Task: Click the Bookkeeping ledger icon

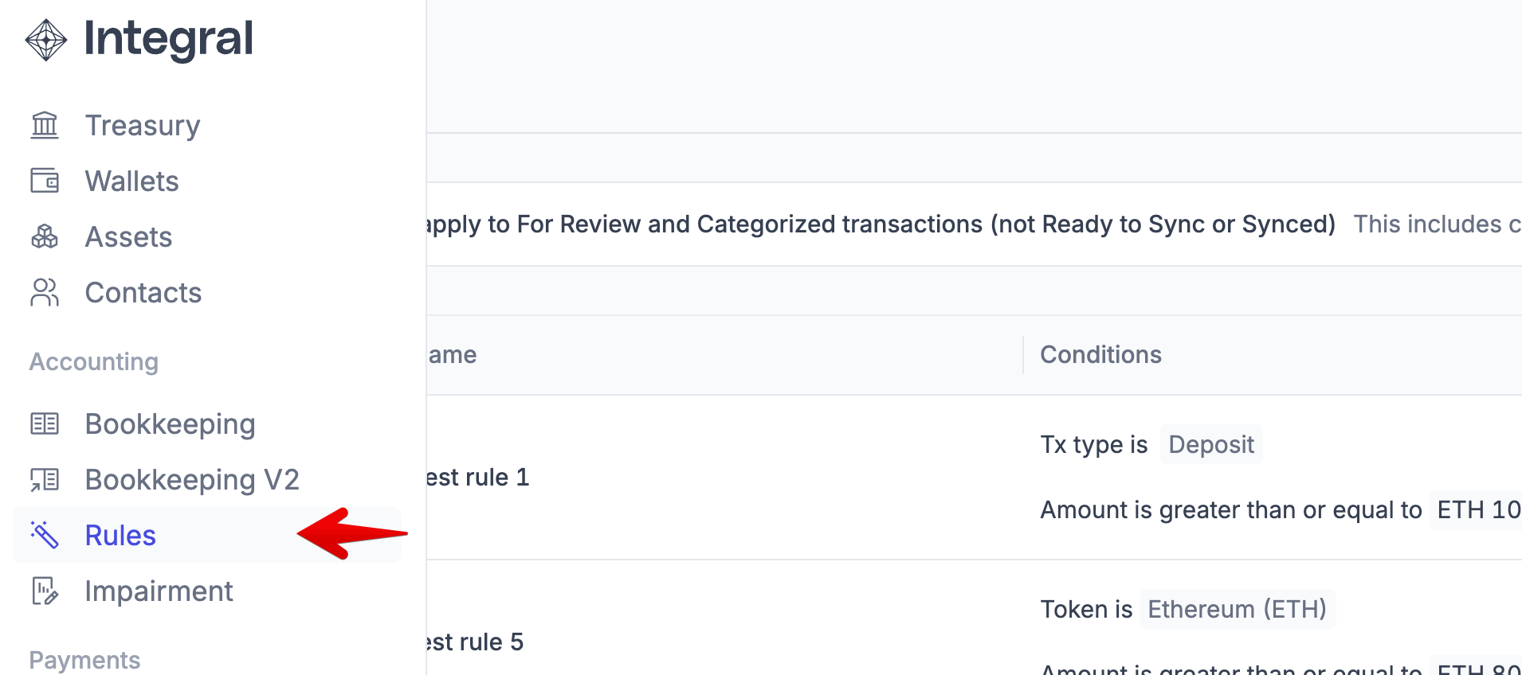Action: [x=45, y=424]
